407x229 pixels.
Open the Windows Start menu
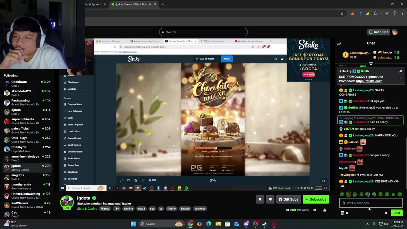(133, 224)
